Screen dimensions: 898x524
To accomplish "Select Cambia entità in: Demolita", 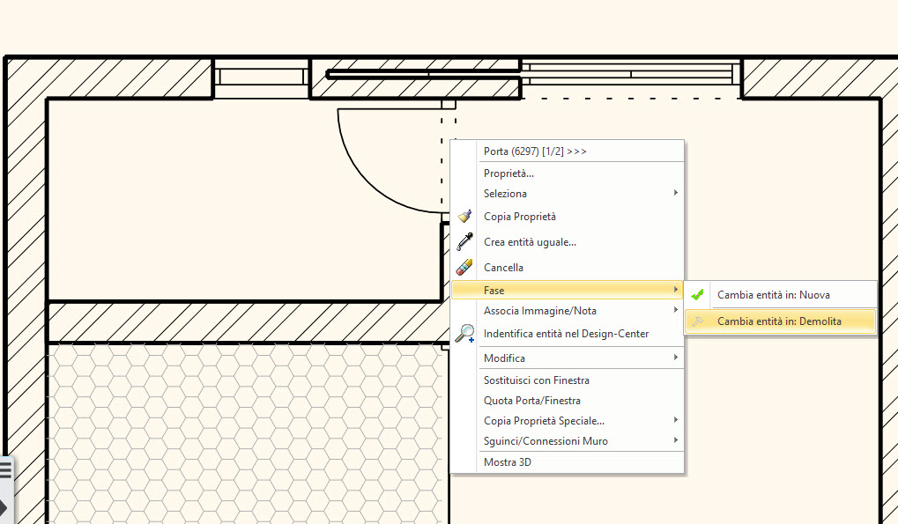I will point(780,321).
